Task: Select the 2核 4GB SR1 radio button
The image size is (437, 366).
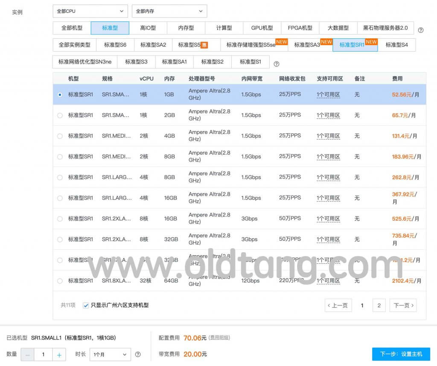Action: tap(60, 136)
